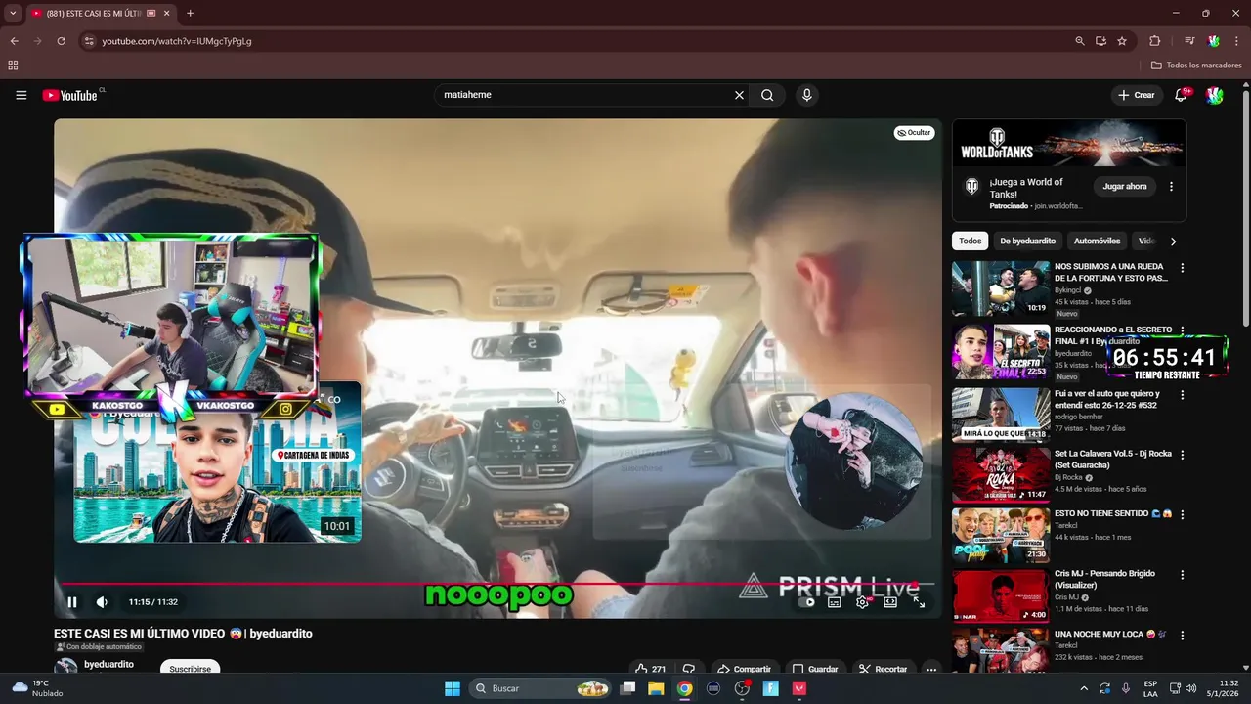Pause the playing video

pyautogui.click(x=71, y=602)
